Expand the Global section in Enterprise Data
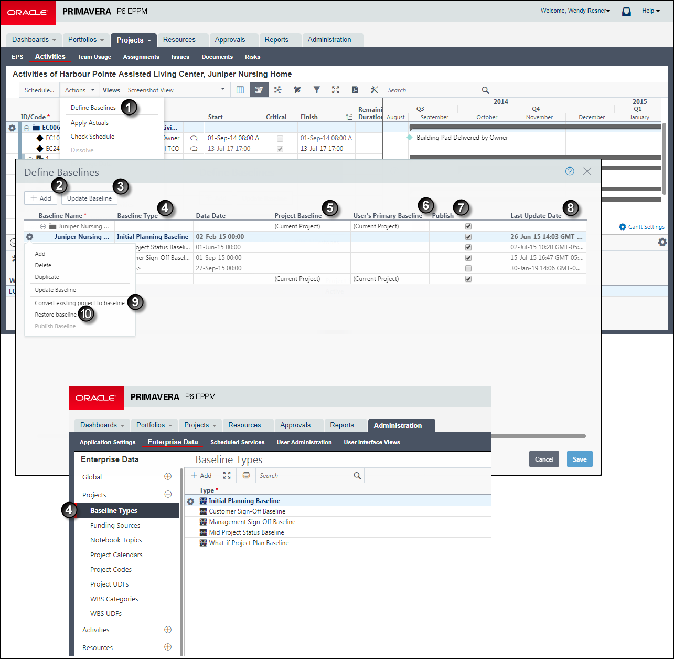This screenshot has width=674, height=659. pyautogui.click(x=168, y=476)
